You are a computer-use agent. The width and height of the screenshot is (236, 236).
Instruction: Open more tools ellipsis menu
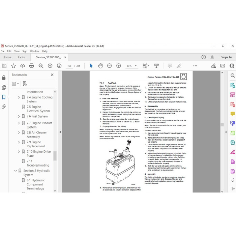pos(195,66)
